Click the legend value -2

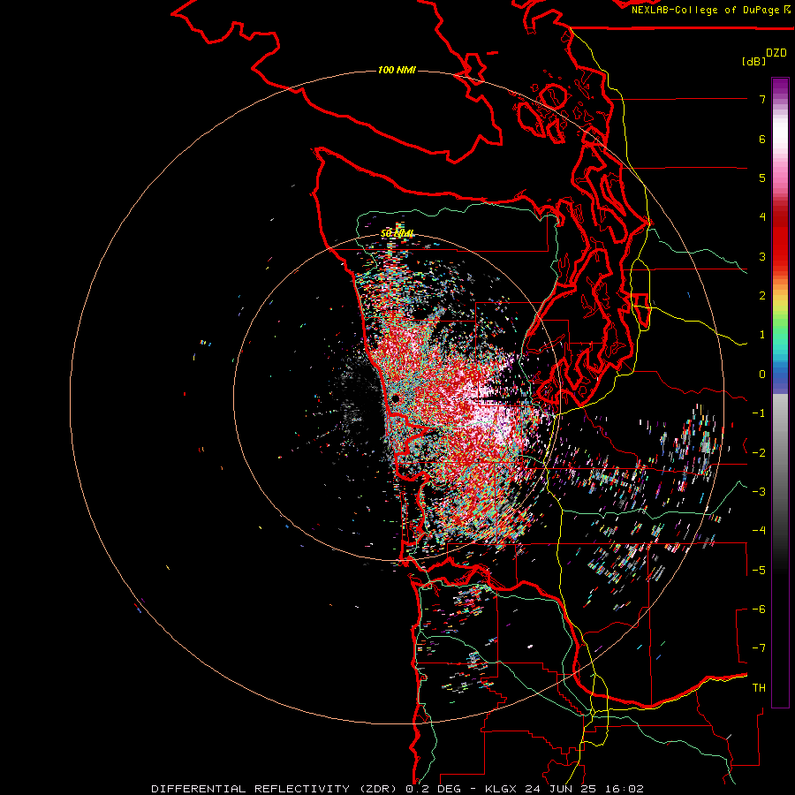[x=759, y=452]
